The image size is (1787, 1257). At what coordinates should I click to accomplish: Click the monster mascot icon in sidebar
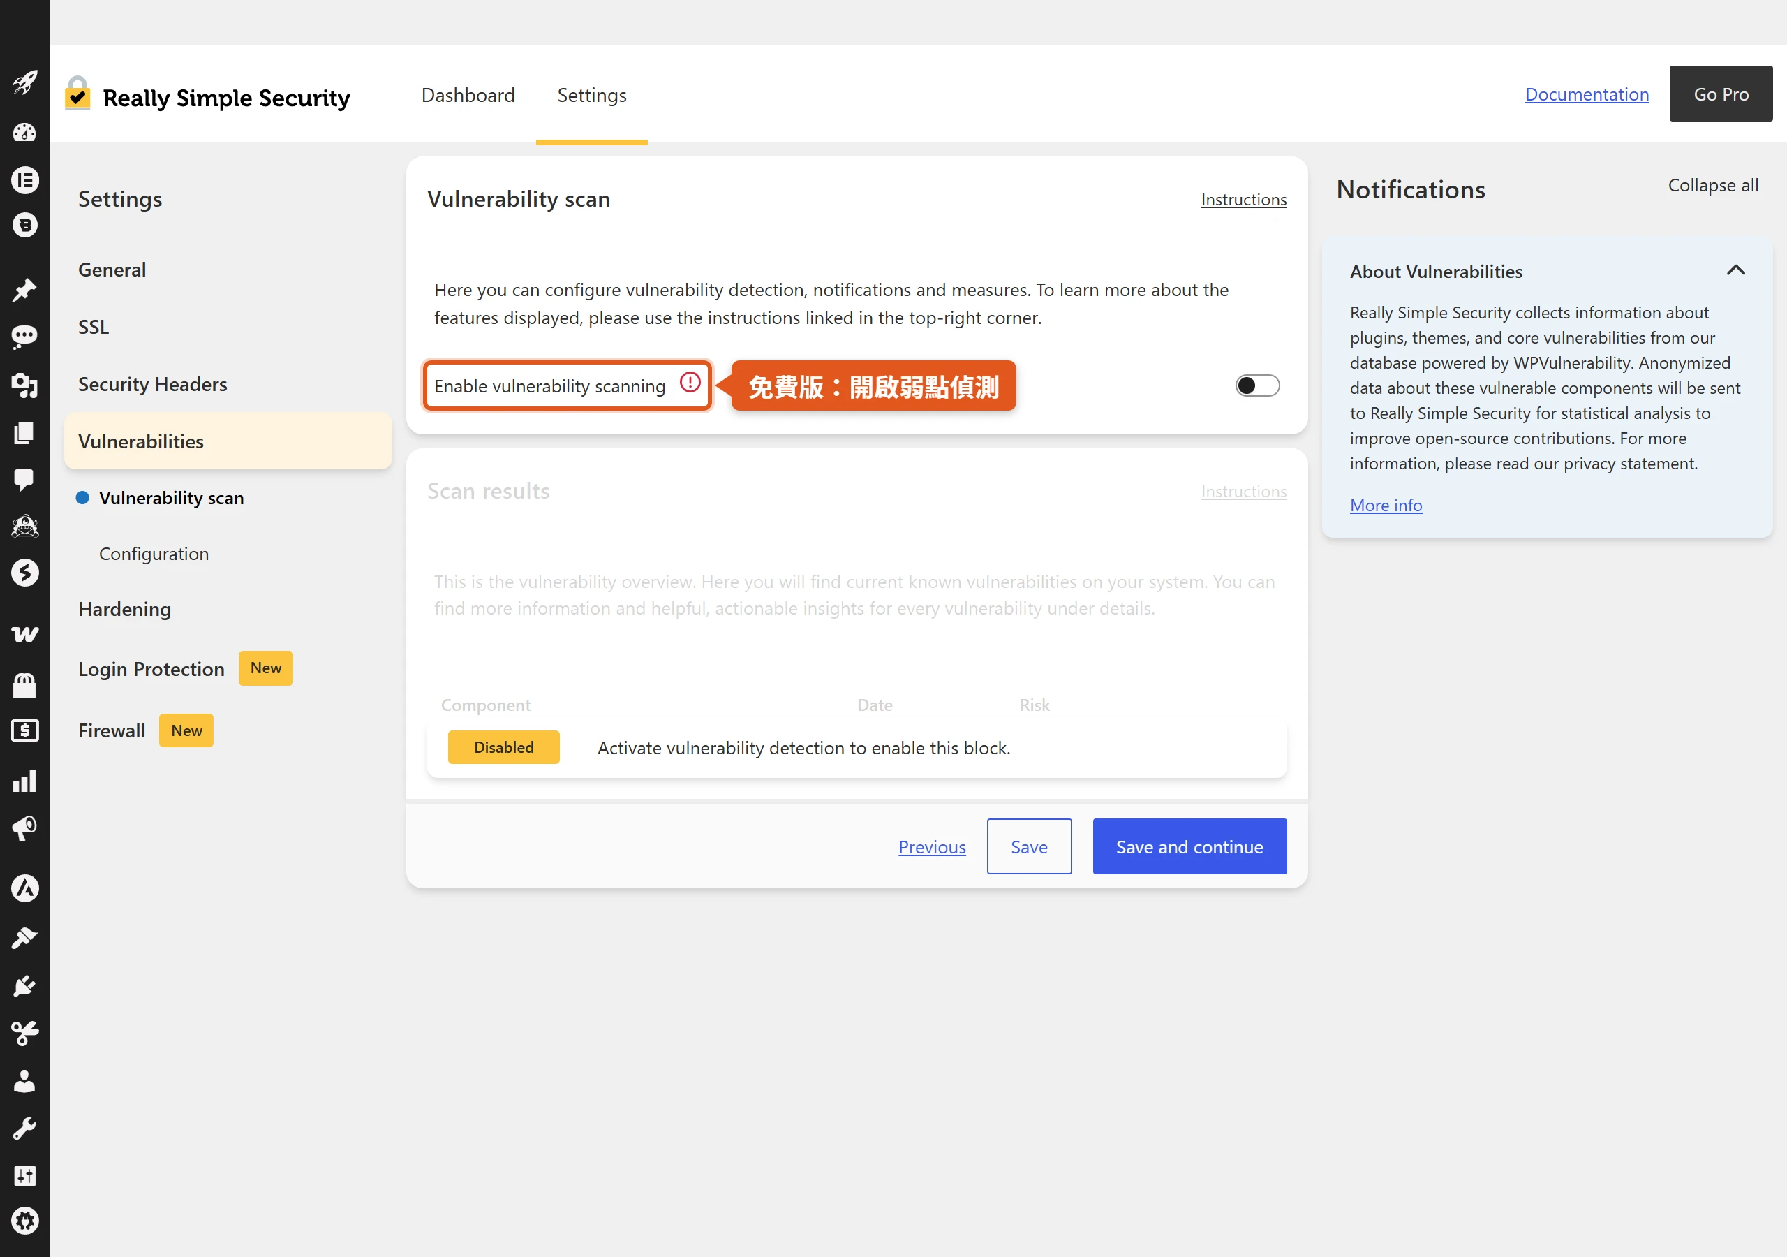(25, 527)
